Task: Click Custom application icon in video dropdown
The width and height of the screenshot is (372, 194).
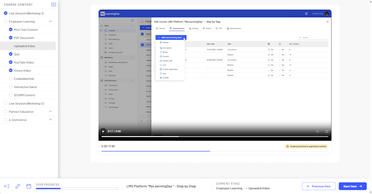Action: [161, 69]
